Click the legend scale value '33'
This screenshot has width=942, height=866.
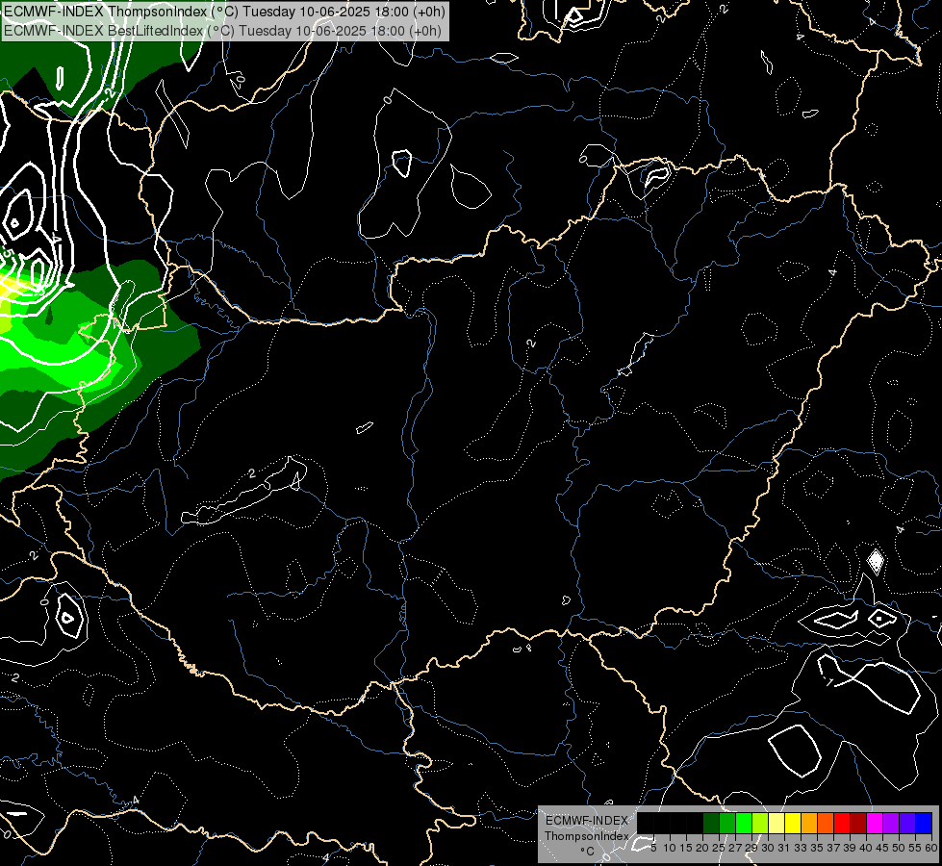[x=801, y=848]
